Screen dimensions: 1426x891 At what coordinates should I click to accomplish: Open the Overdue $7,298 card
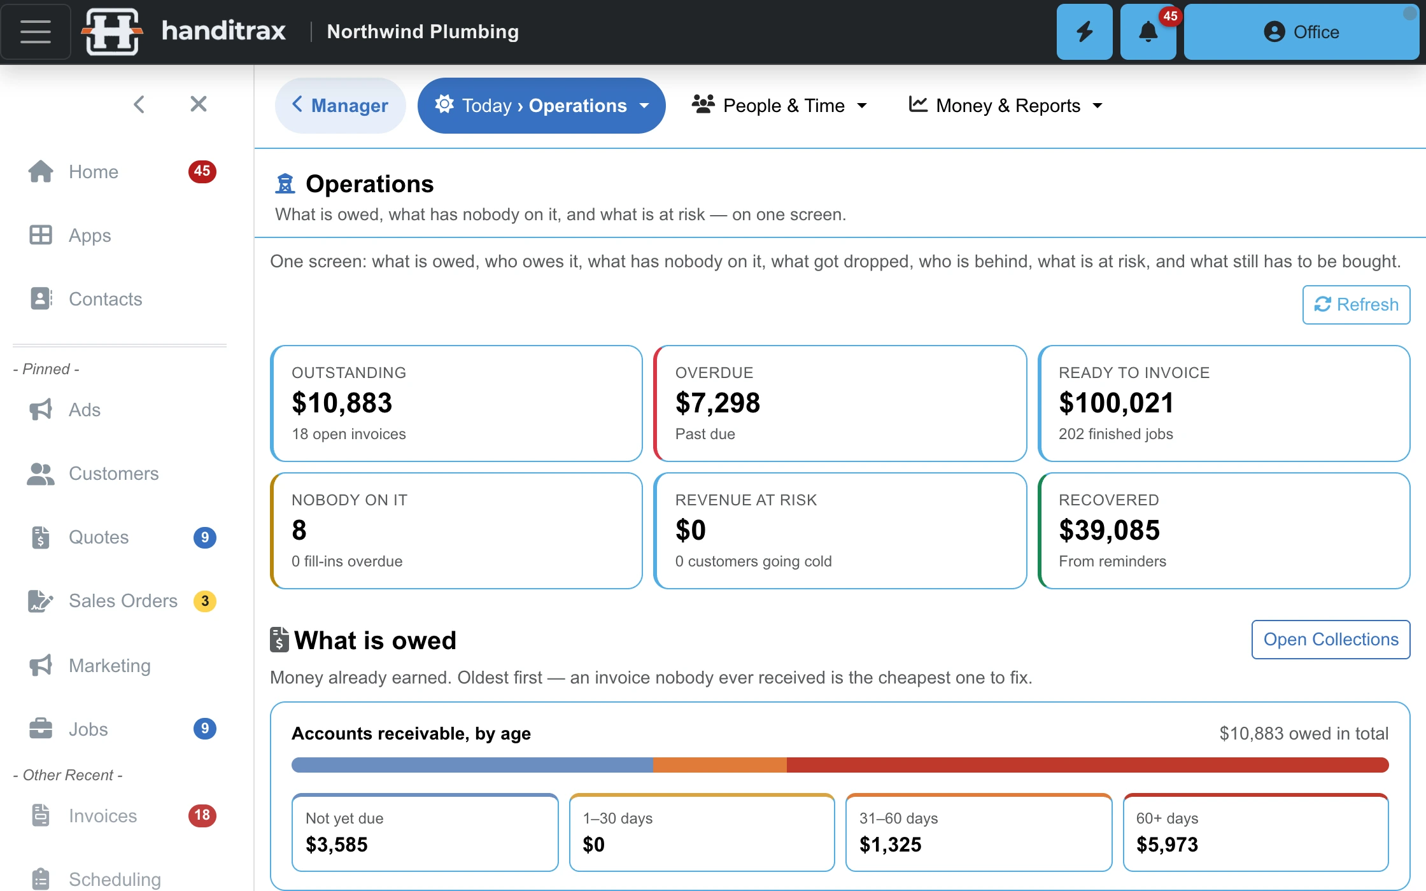click(x=840, y=403)
